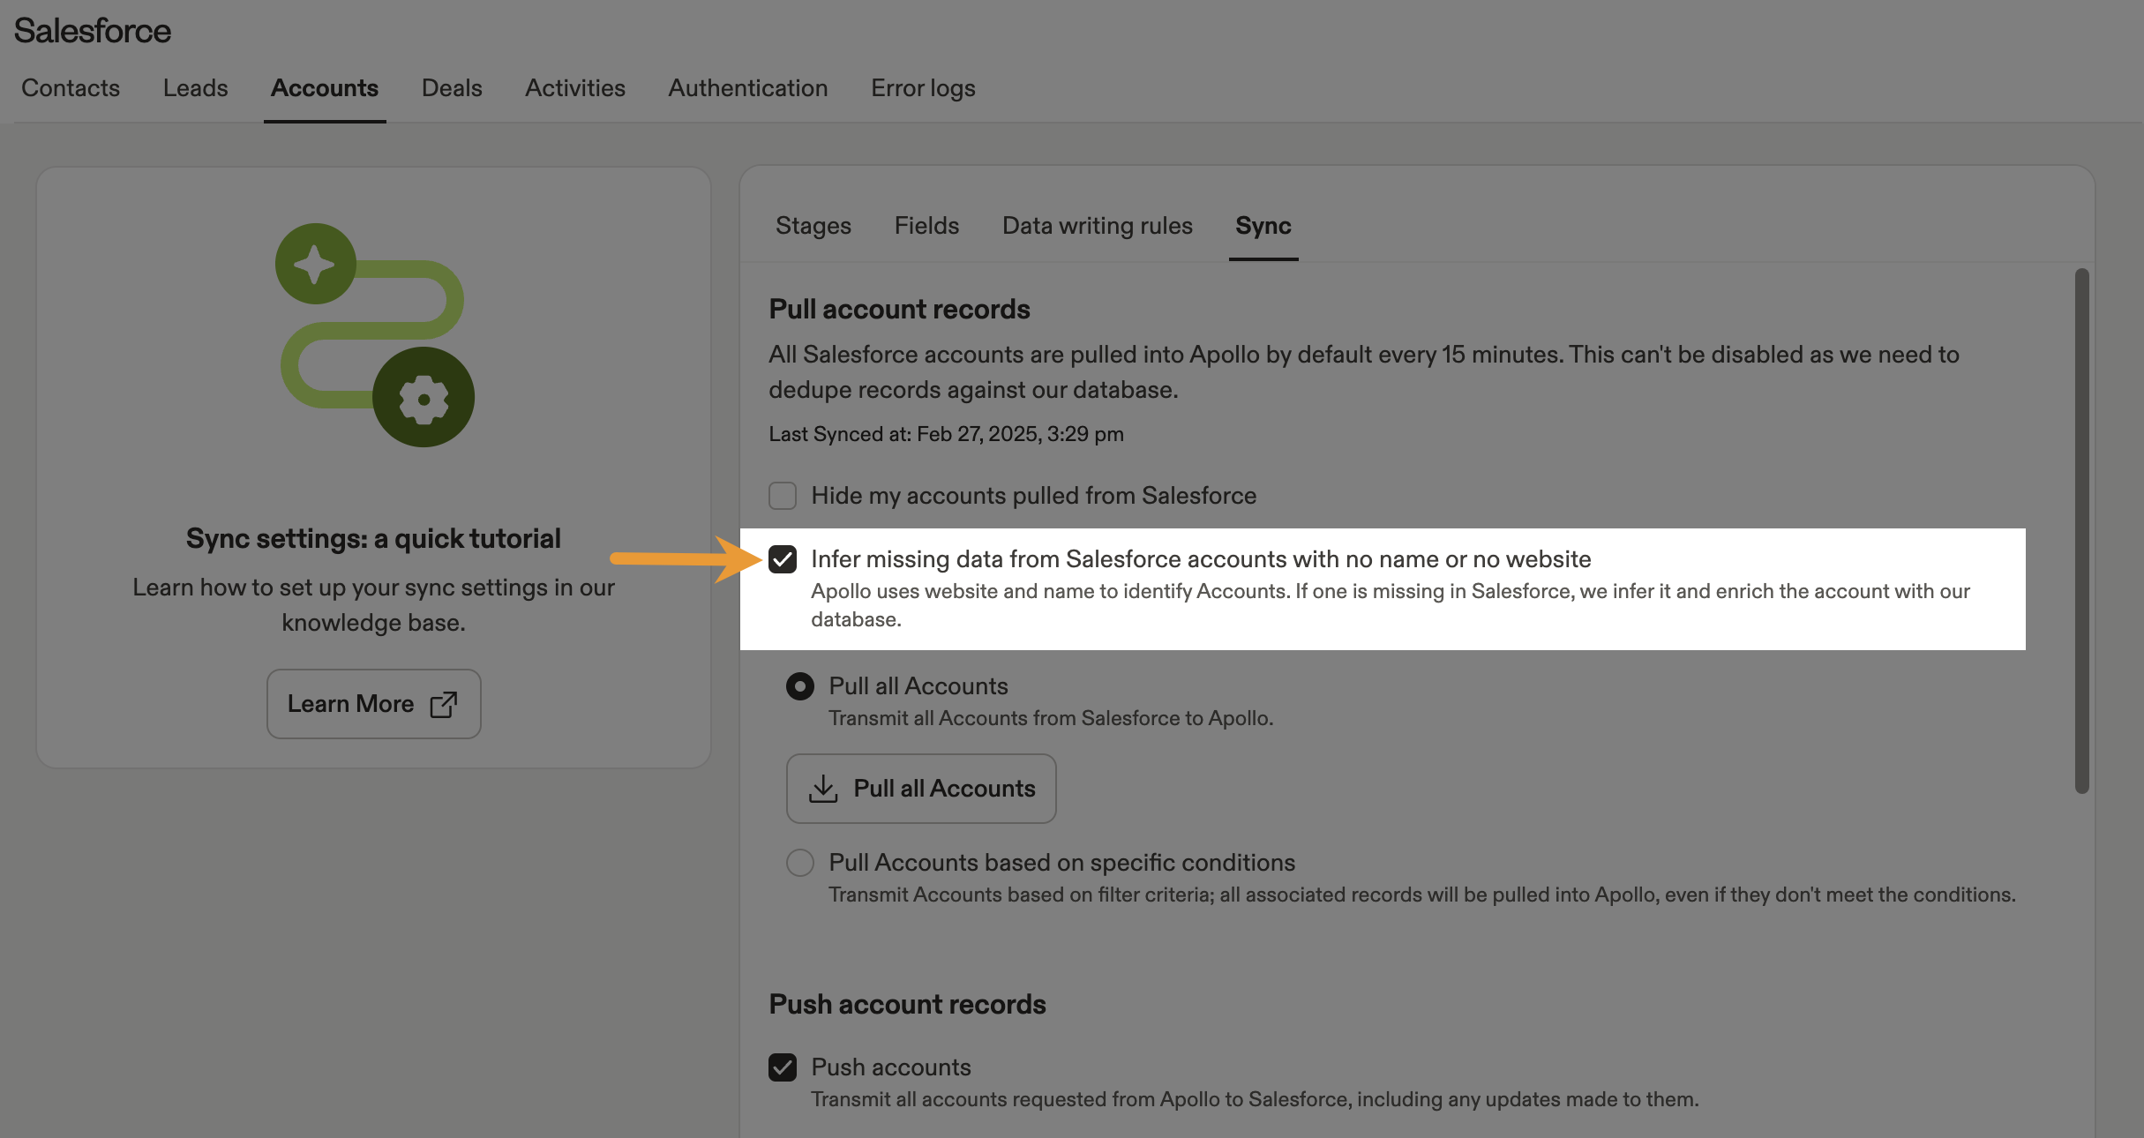
Task: Open the Fields sub-tab
Action: point(926,226)
